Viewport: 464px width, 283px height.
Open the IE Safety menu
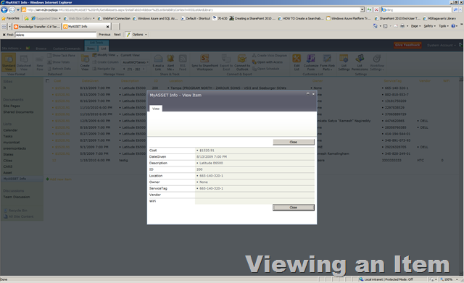point(429,26)
